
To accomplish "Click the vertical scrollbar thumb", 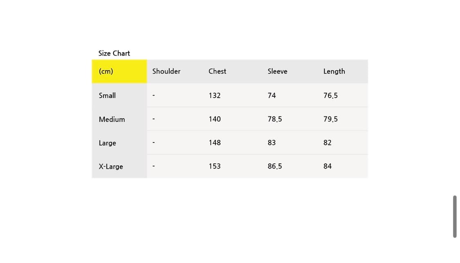I will (454, 216).
